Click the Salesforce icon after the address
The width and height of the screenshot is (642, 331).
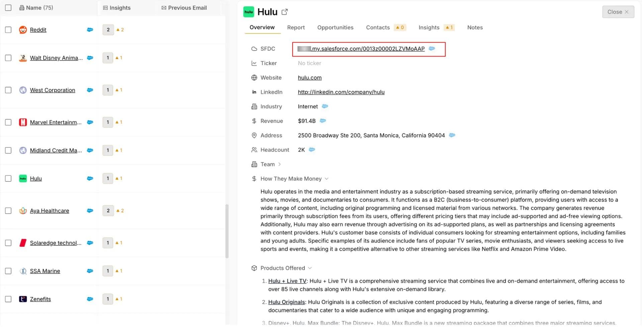[x=452, y=135]
